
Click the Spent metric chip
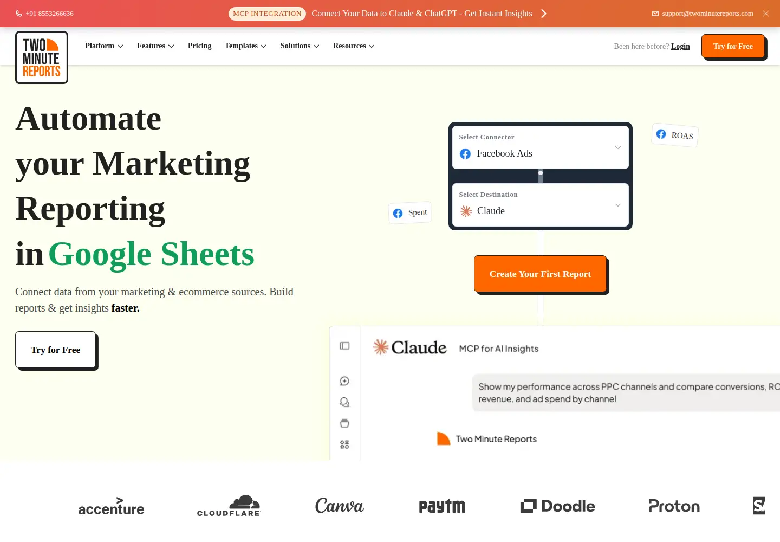tap(410, 212)
